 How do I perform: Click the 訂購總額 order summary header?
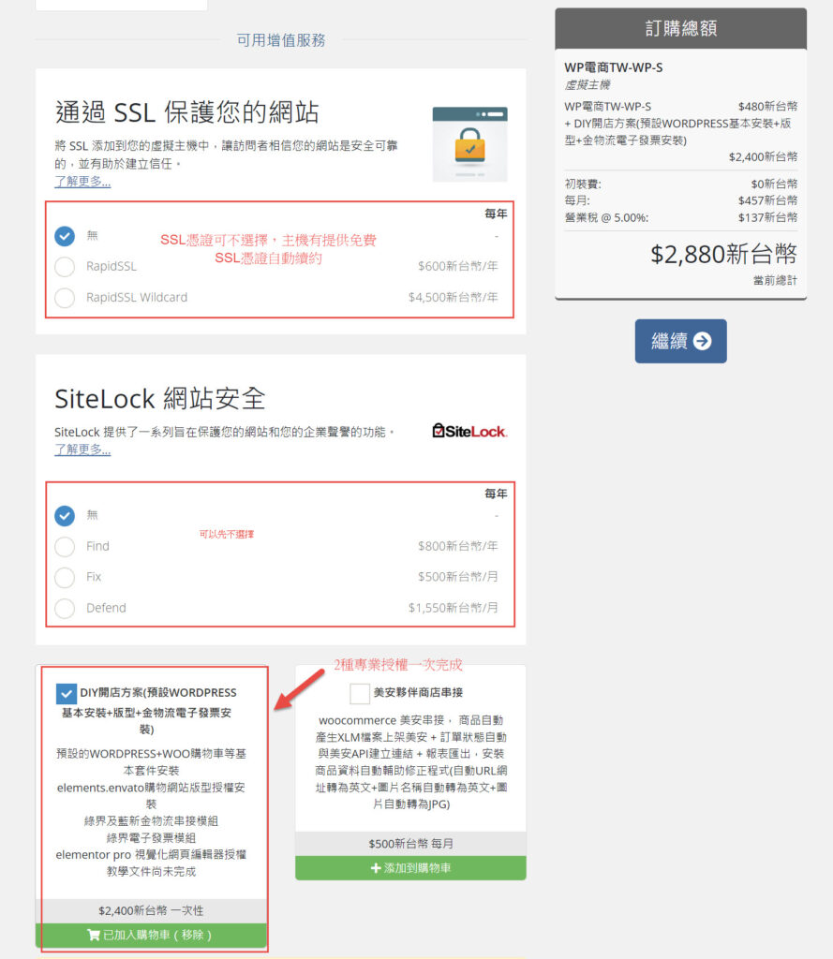pos(680,28)
